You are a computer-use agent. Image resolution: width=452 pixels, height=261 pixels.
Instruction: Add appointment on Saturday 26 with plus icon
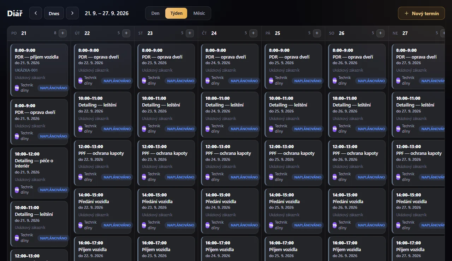click(x=380, y=33)
